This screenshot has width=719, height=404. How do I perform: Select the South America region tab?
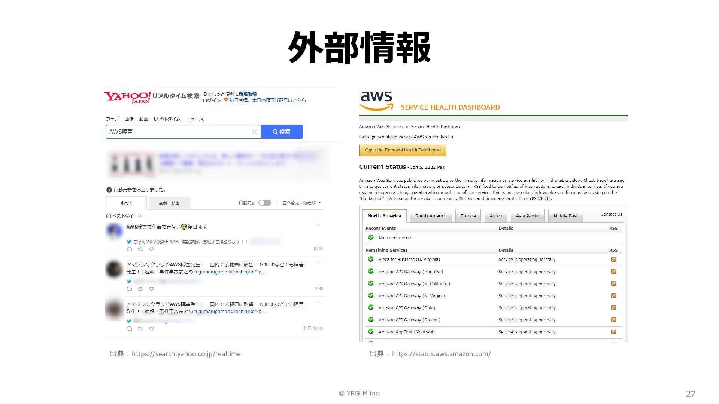[431, 216]
